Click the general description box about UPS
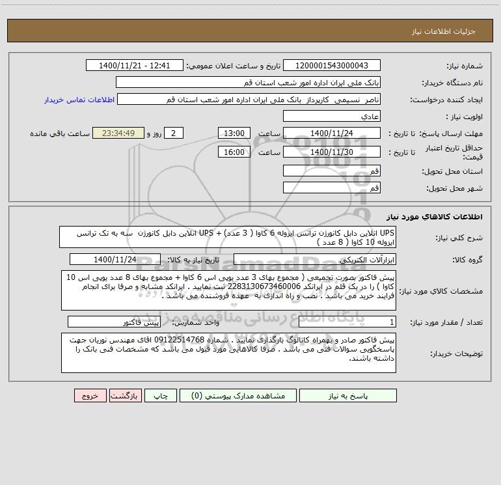501x485 pixels. coord(228,237)
